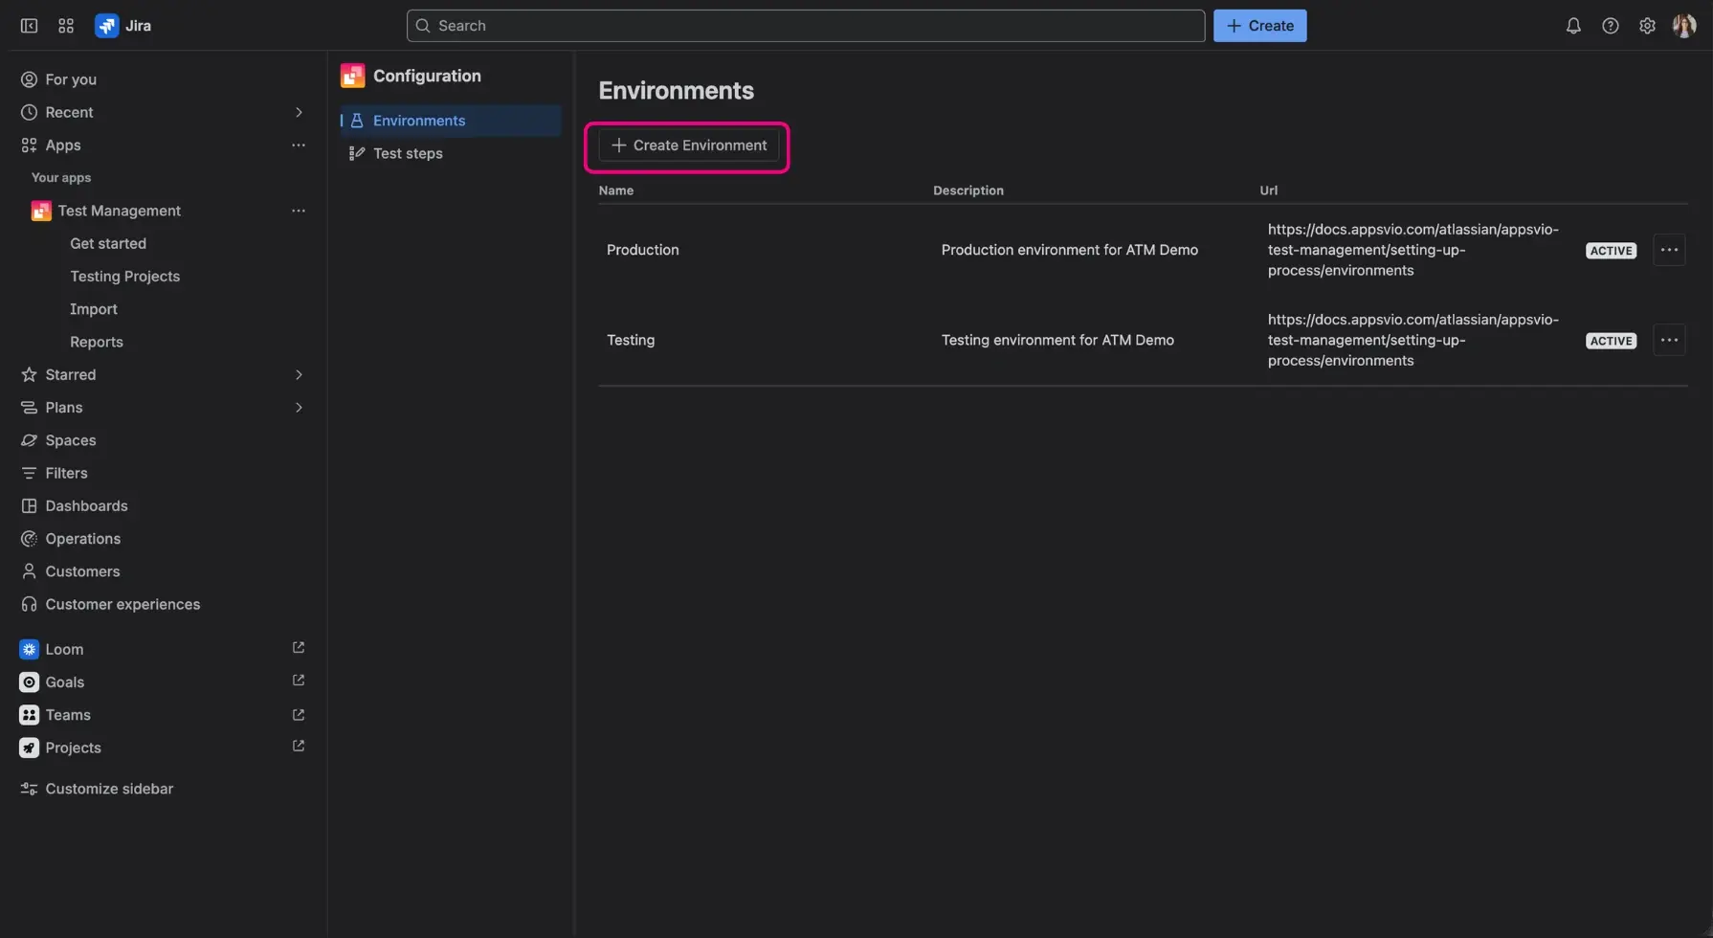Open the Apps more options menu
The image size is (1713, 938).
tap(299, 145)
